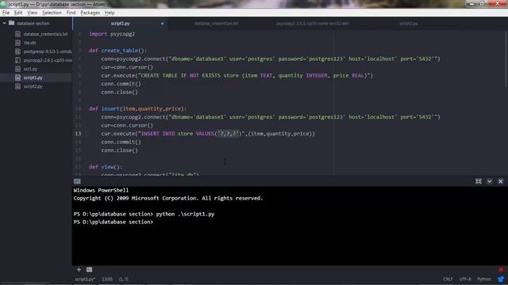The width and height of the screenshot is (508, 285).
Task: Click on 'def insert(item,quantity,price):' line
Action: tap(137, 108)
